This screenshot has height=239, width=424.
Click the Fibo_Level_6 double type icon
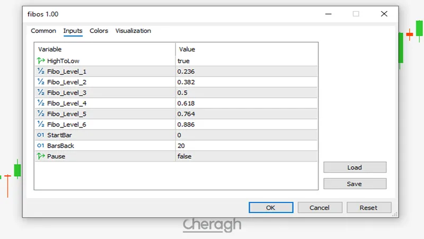(41, 124)
